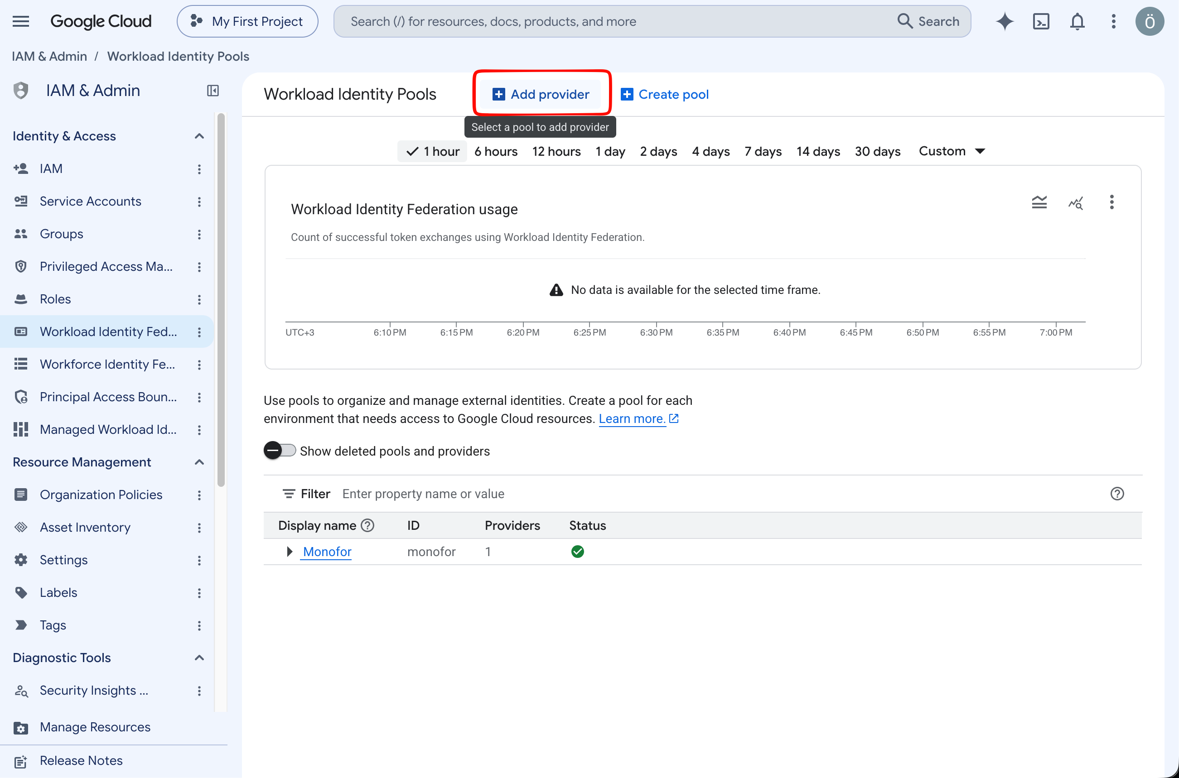Open the Monofor pool link
Screen dimensions: 1179x778
pos(327,552)
